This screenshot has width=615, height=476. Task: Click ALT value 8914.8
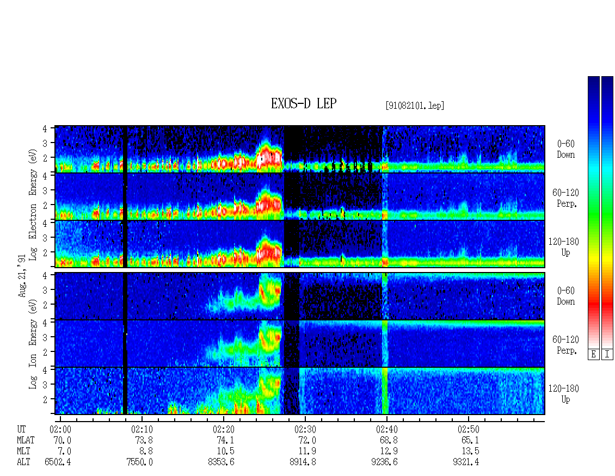(303, 462)
